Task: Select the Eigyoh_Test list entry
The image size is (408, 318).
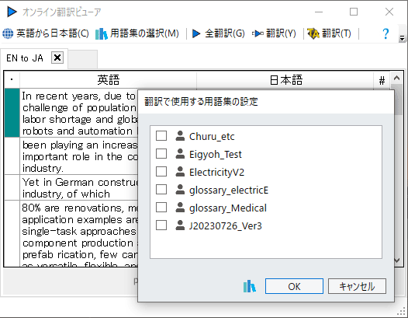Action: click(x=215, y=154)
